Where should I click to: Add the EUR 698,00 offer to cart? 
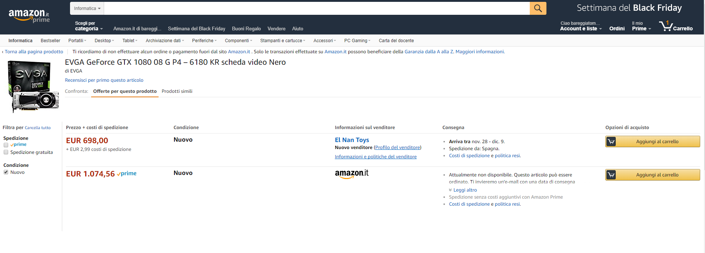652,142
